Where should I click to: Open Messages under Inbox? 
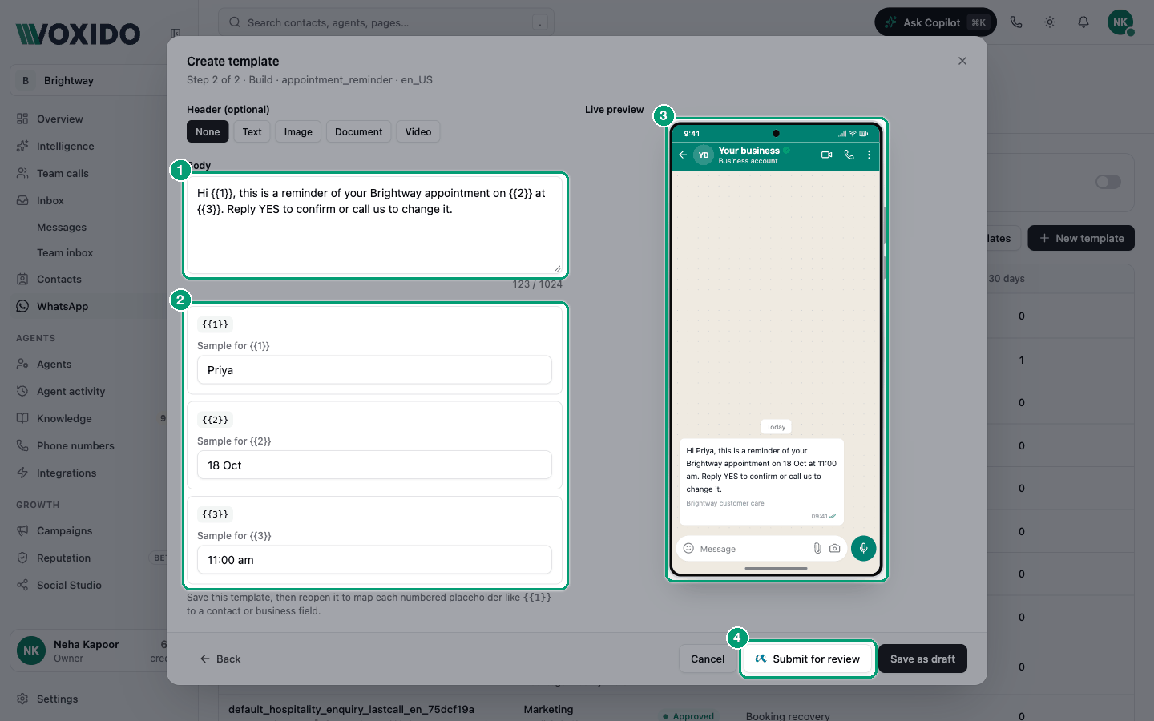tap(62, 227)
